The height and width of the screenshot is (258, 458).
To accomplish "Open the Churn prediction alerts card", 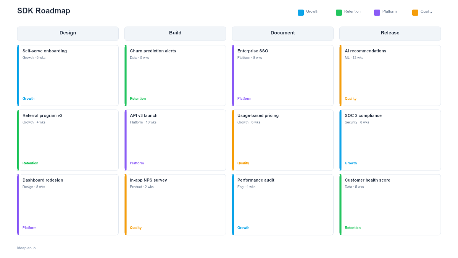I will (175, 75).
